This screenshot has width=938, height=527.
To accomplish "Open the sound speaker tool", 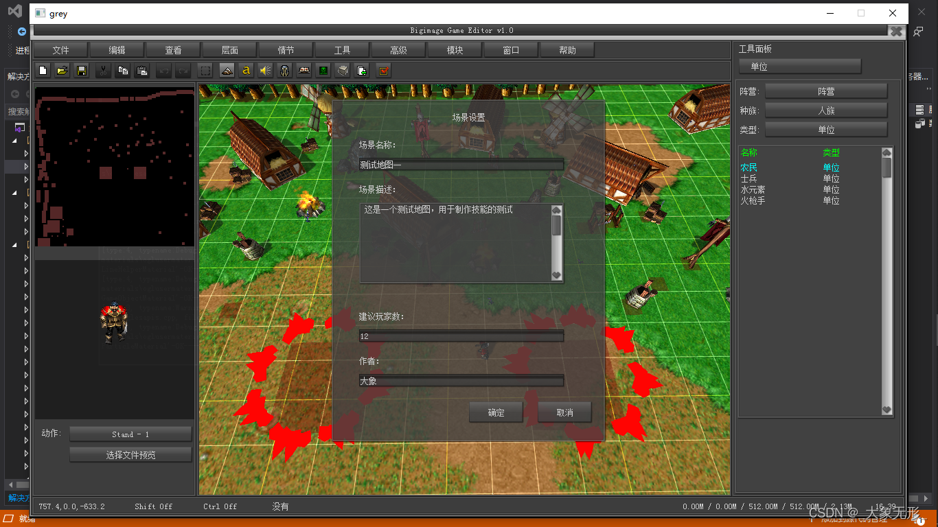I will click(265, 70).
